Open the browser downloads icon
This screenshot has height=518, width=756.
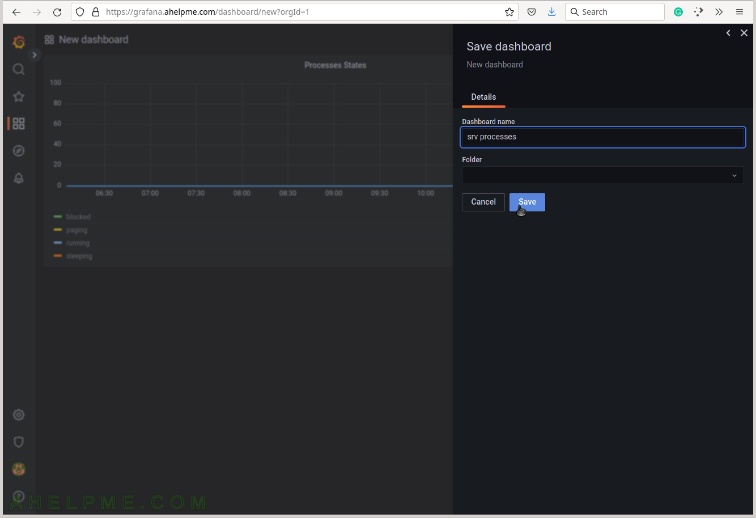tap(552, 12)
